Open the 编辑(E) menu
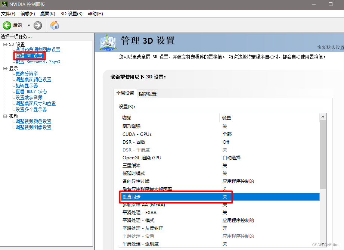The image size is (344, 250). coord(28,14)
